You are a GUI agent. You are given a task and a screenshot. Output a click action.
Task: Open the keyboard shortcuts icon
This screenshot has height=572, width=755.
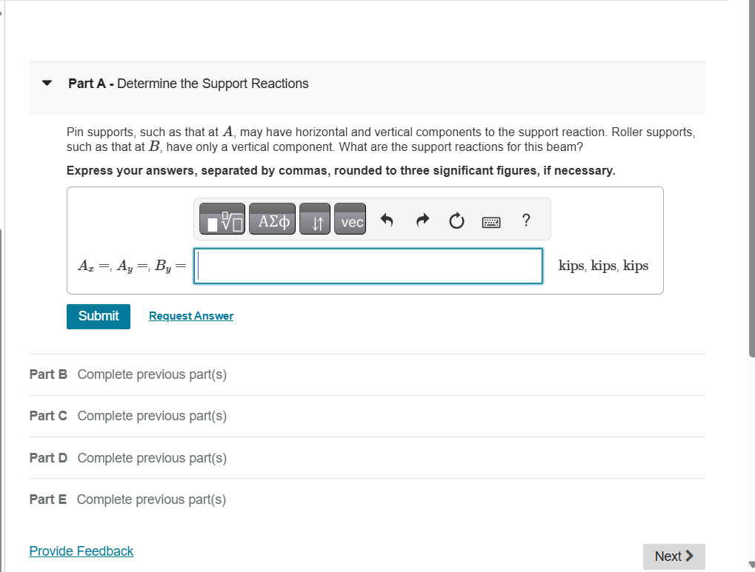(490, 220)
